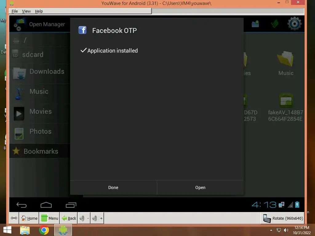Click the Android signal strength icon
Viewport: 315px width, 236px height.
click(x=290, y=205)
